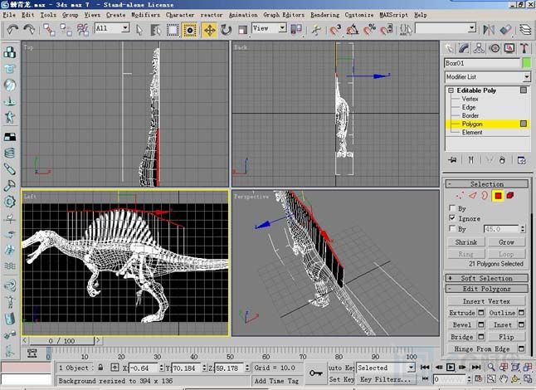
Task: Open the Select by Name dialog
Action: pos(155,30)
